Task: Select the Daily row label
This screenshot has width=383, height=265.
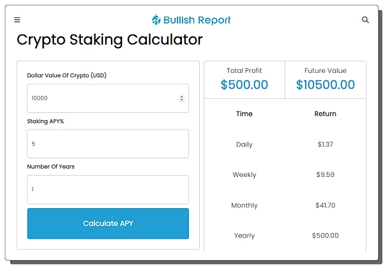Action: 244,144
